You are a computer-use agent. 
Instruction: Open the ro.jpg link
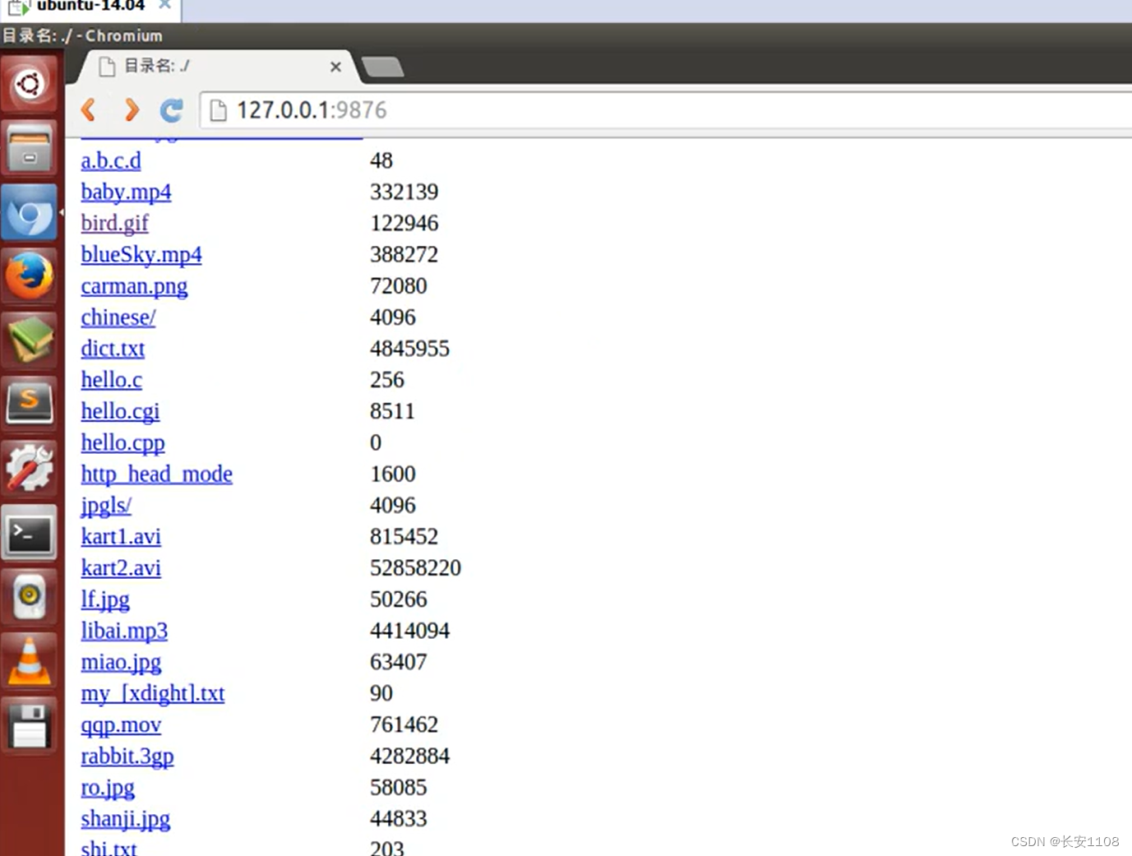click(108, 787)
